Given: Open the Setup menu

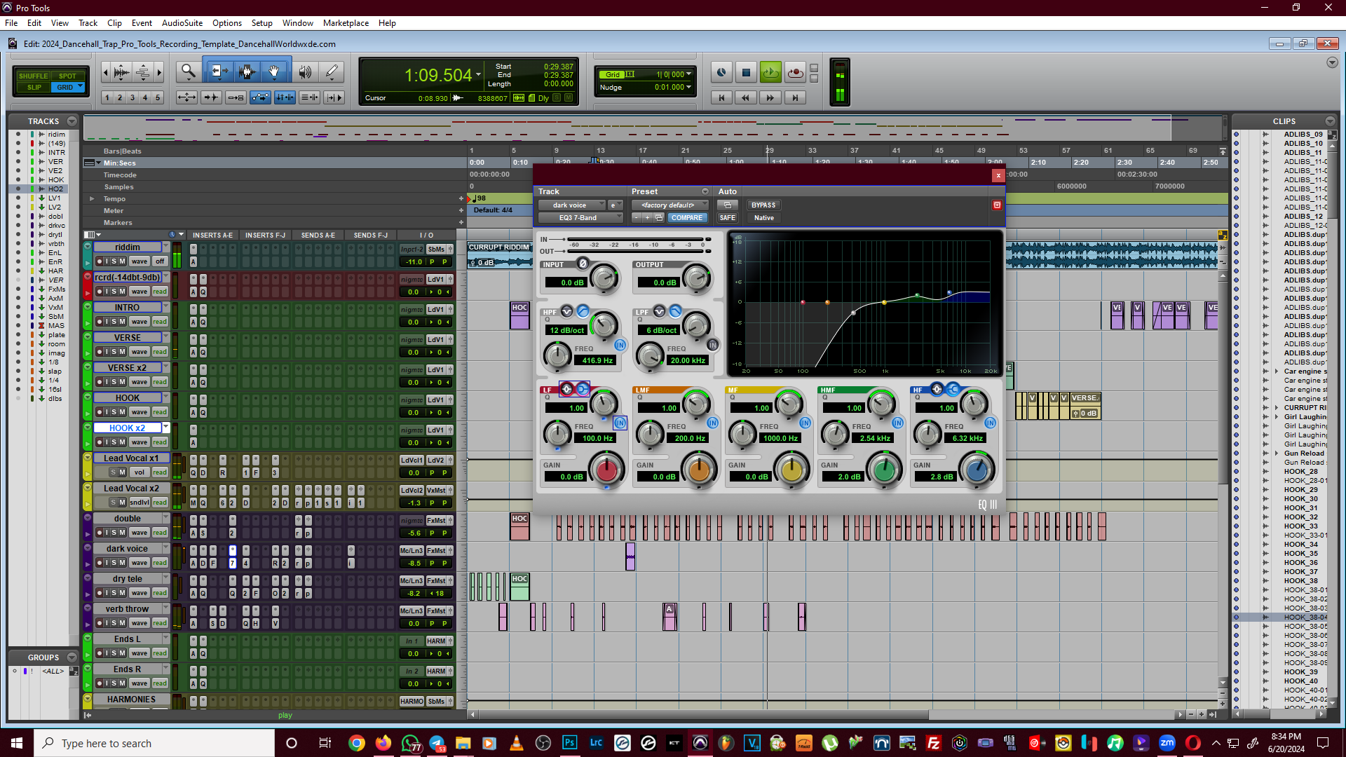Looking at the screenshot, I should (261, 23).
